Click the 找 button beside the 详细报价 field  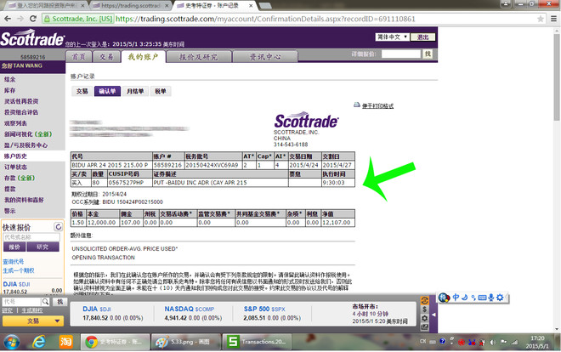428,54
